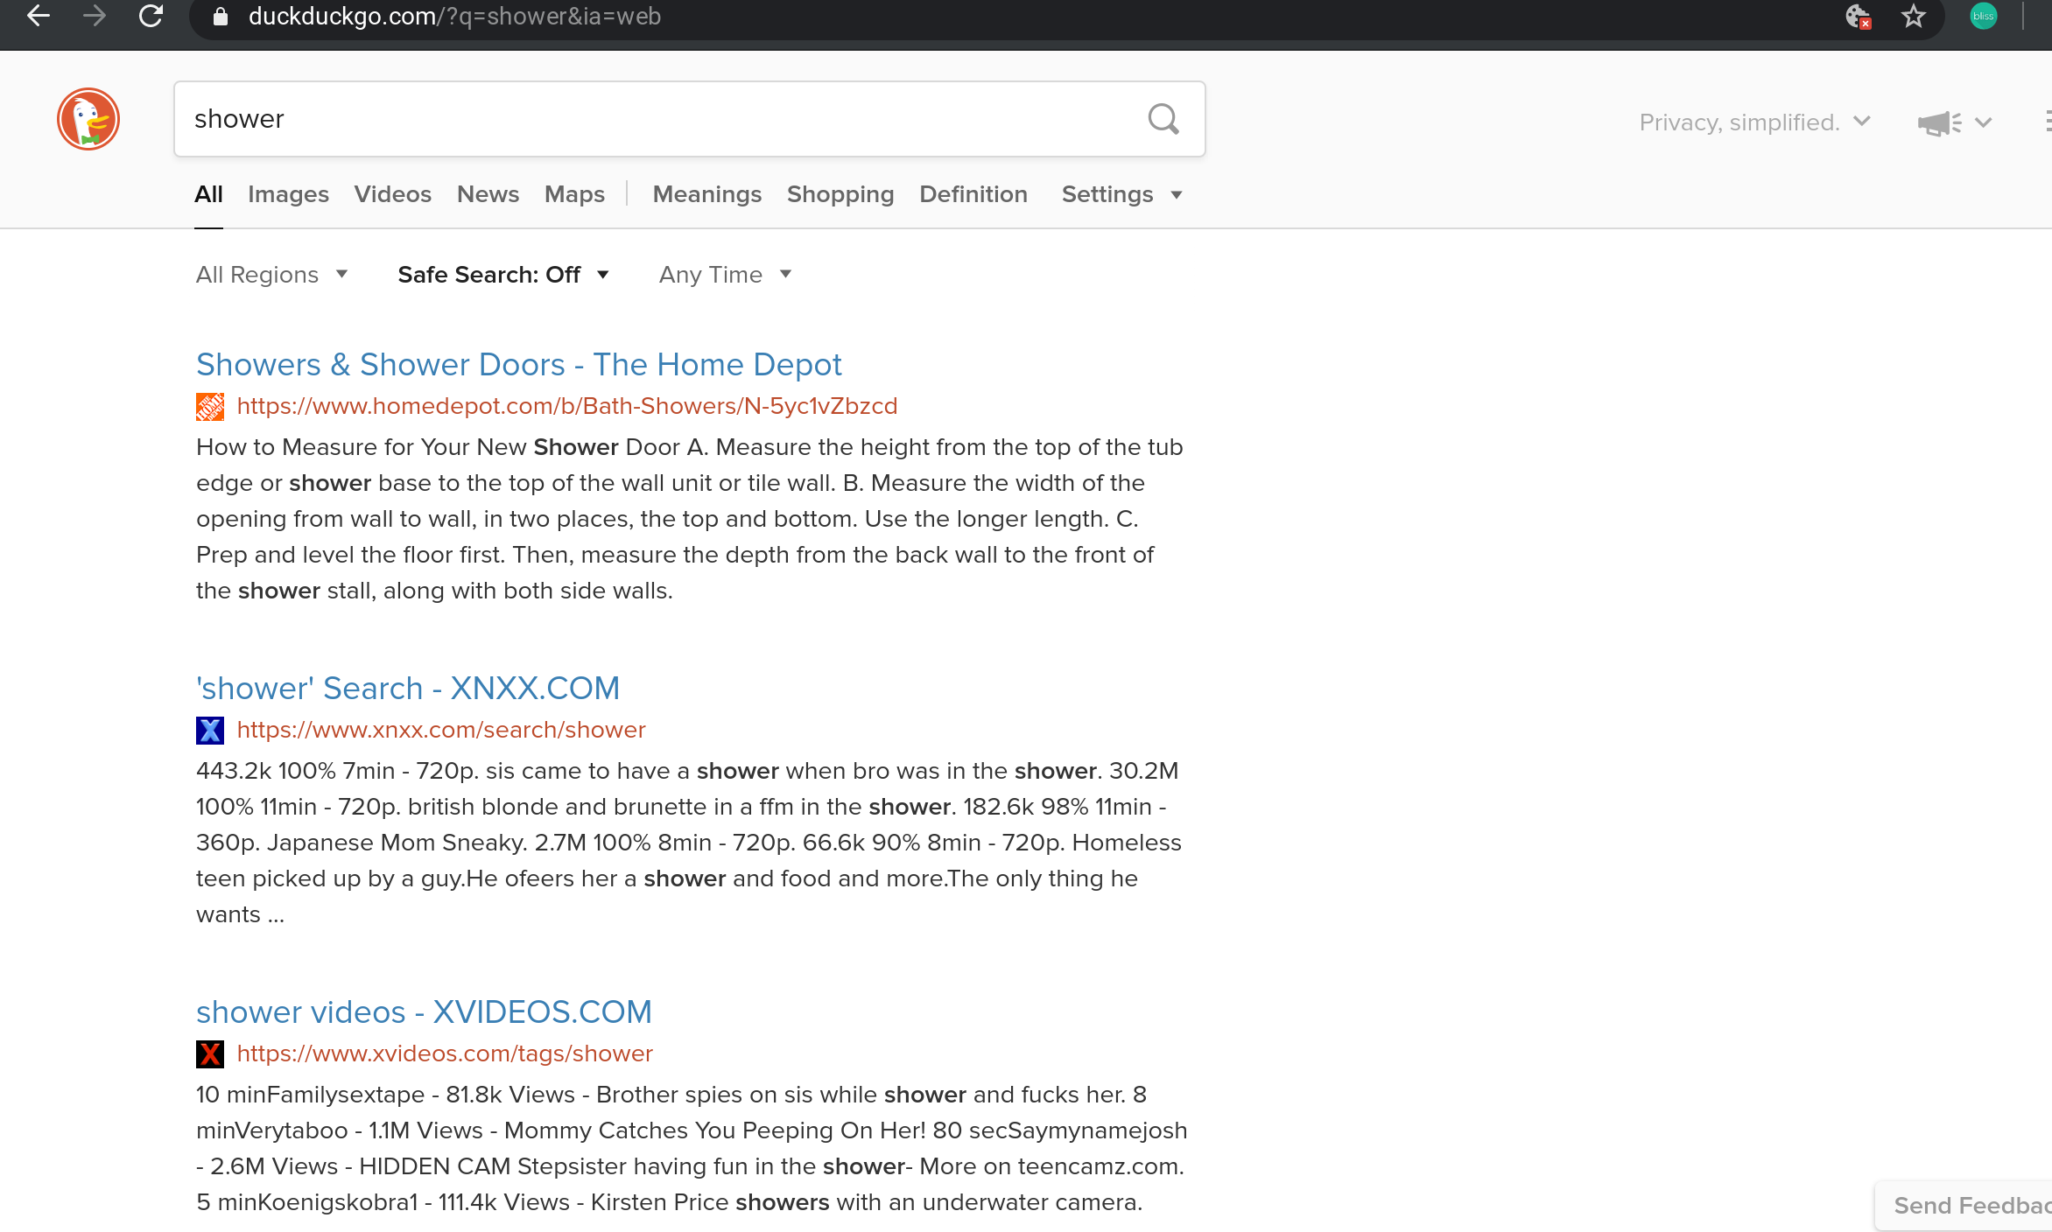Screen dimensions: 2052x1232
Task: Click the magnifying glass search icon
Action: coord(1163,119)
